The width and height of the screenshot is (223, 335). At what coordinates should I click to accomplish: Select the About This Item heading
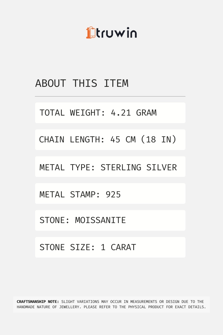click(x=82, y=83)
